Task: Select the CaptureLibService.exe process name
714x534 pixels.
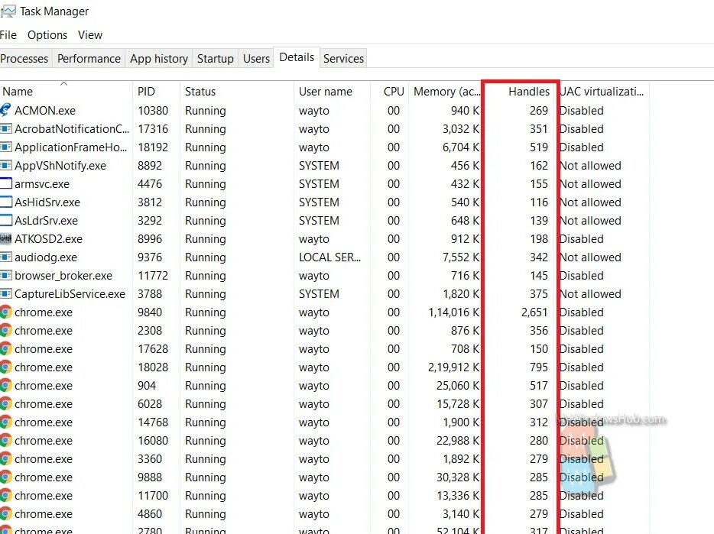Action: 70,294
